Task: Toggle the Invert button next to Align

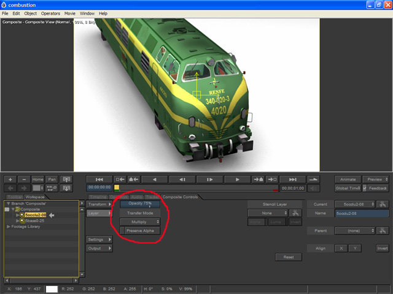Action: [382, 248]
